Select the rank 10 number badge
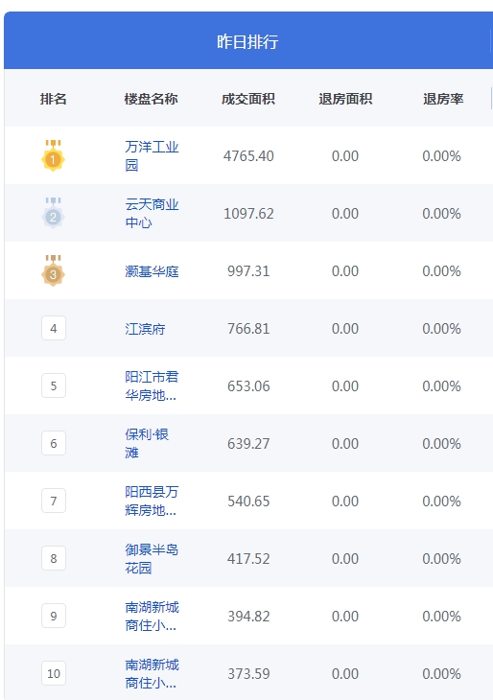The height and width of the screenshot is (700, 493). [x=54, y=673]
